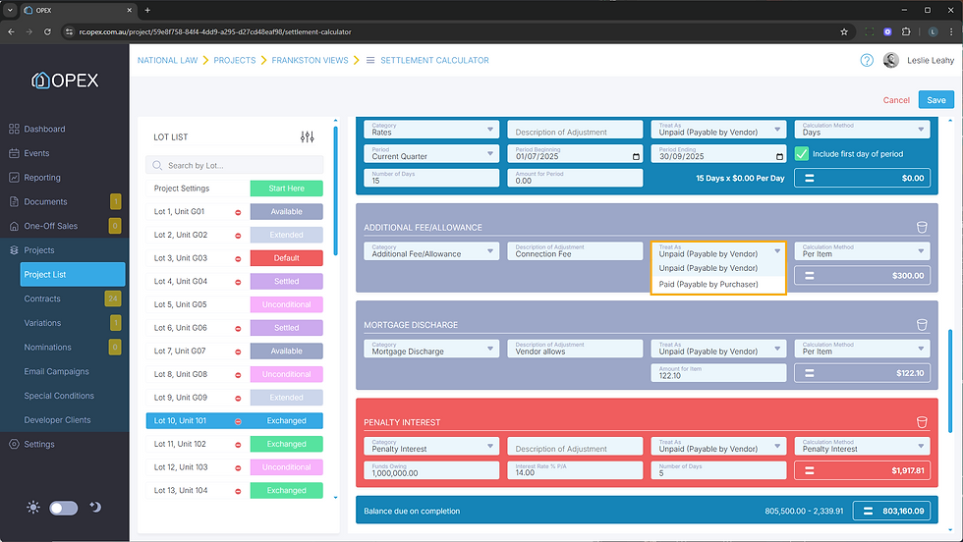Open Reporting in the sidebar
963x542 pixels.
point(42,178)
